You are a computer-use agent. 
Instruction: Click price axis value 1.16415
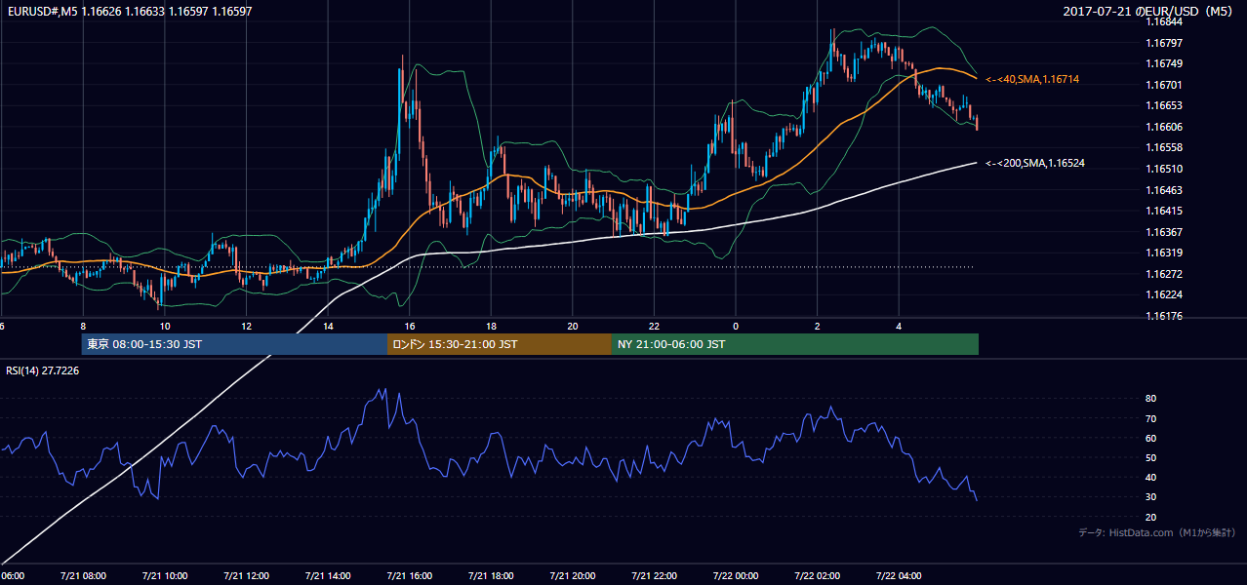(x=1164, y=211)
